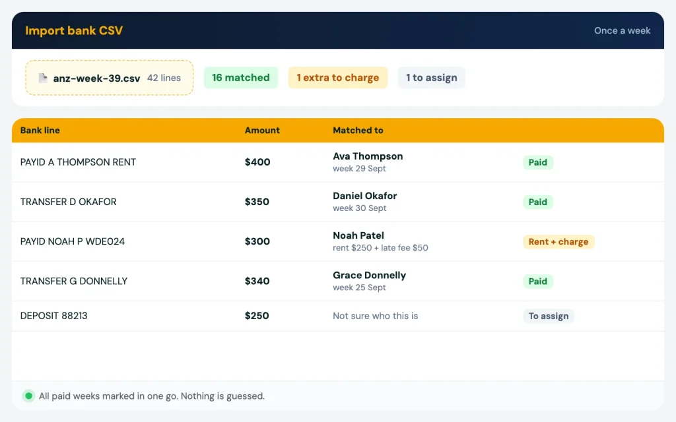This screenshot has width=676, height=422.
Task: Click the week 29 Sept subtext
Action: pos(359,168)
